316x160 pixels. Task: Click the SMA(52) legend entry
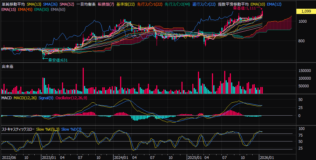click(67, 4)
